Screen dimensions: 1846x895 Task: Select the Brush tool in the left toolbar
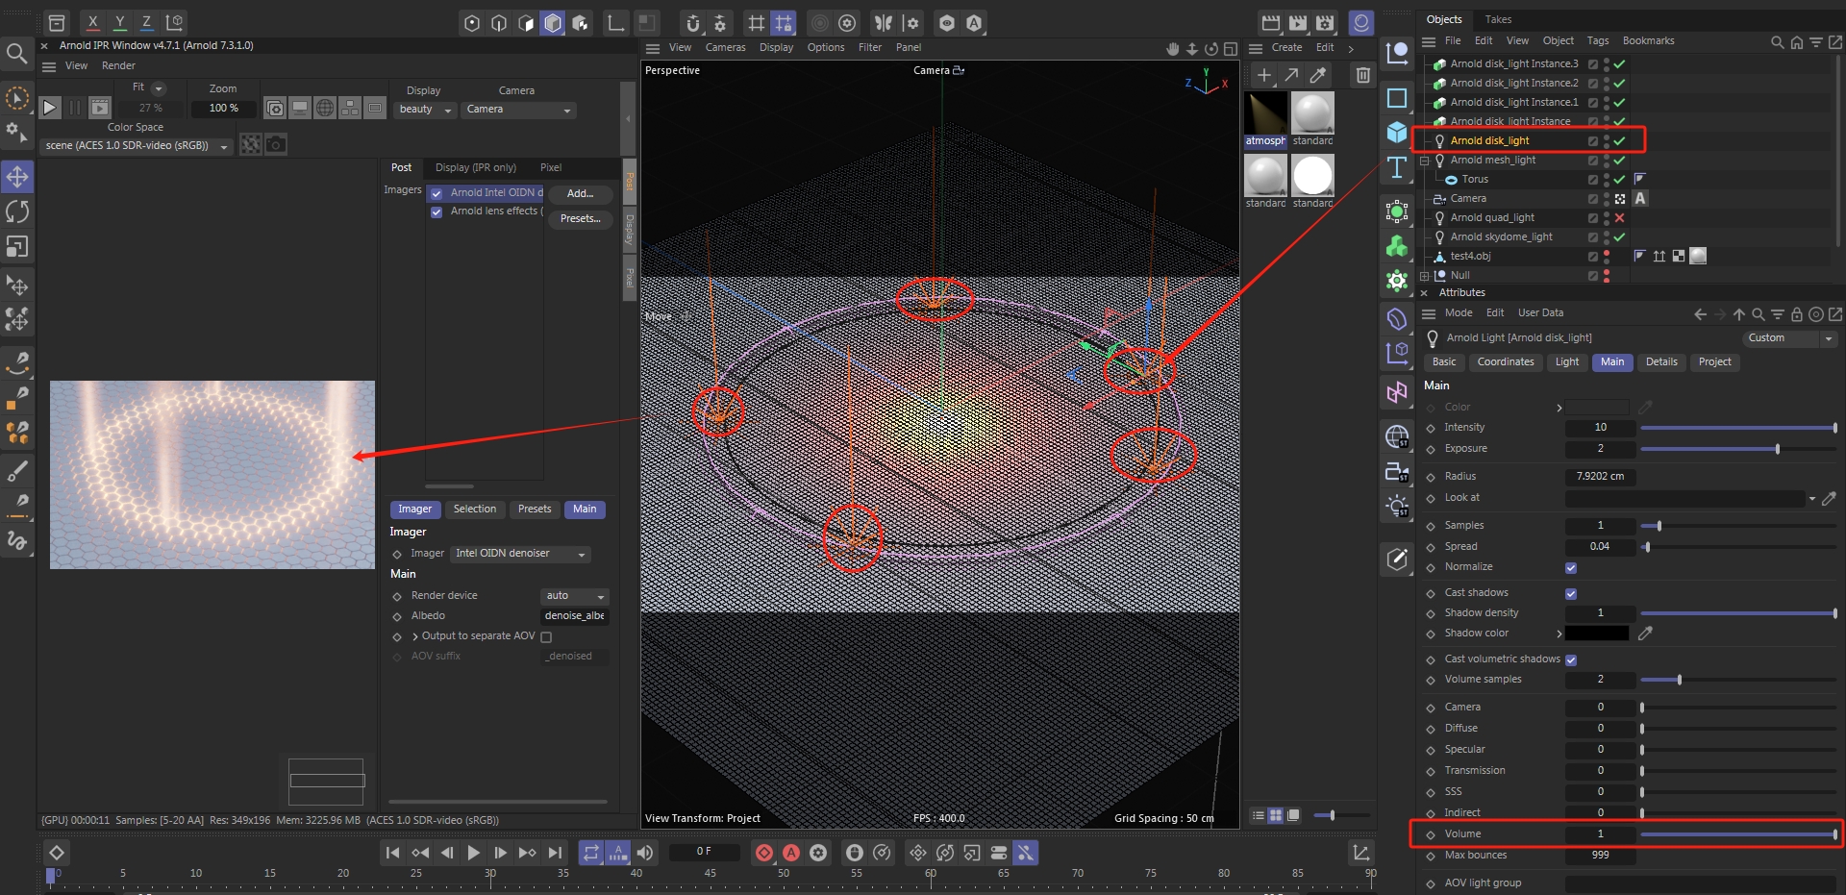click(x=17, y=471)
